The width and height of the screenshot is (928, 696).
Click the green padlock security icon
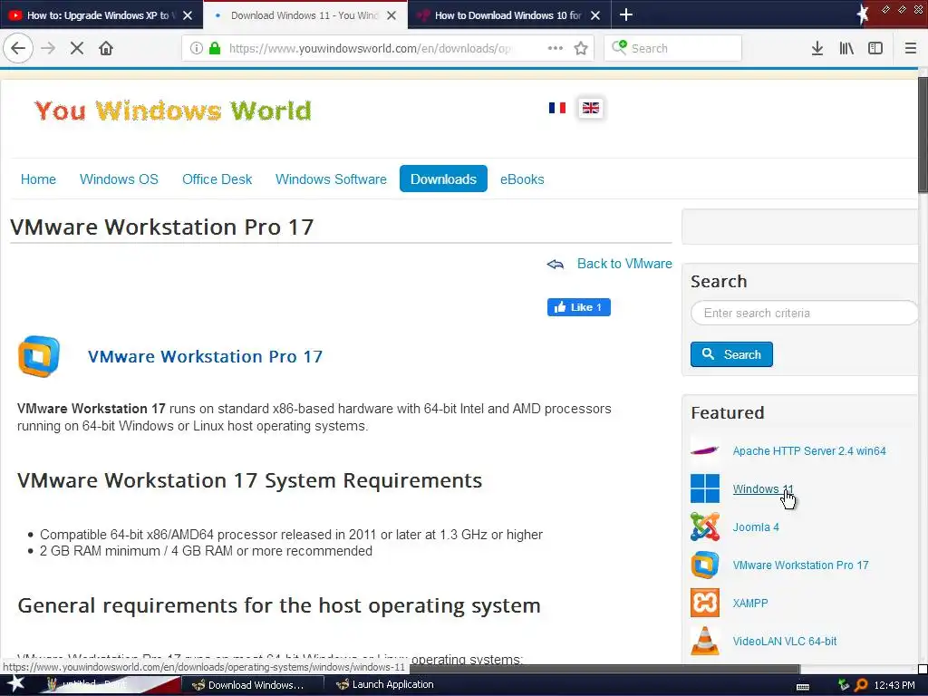point(215,49)
